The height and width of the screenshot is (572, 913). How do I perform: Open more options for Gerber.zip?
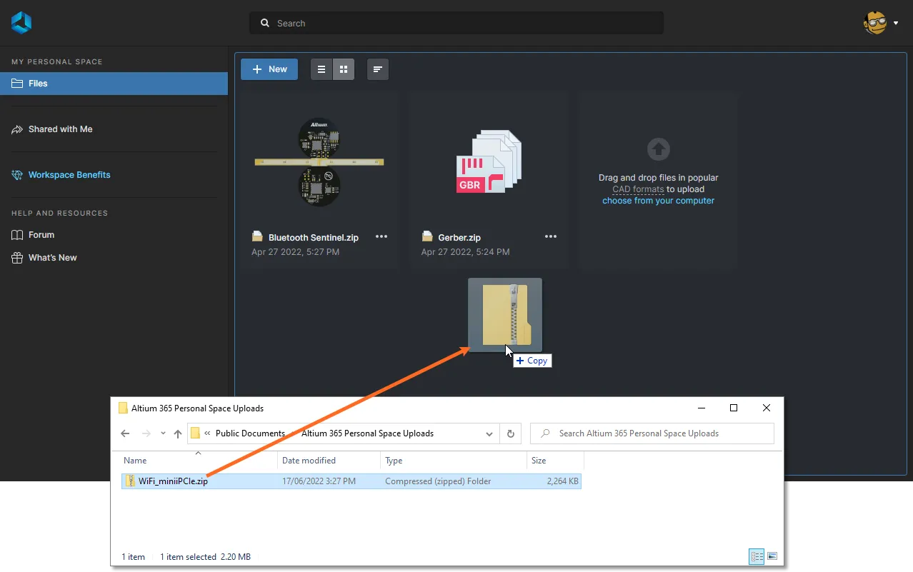tap(551, 237)
